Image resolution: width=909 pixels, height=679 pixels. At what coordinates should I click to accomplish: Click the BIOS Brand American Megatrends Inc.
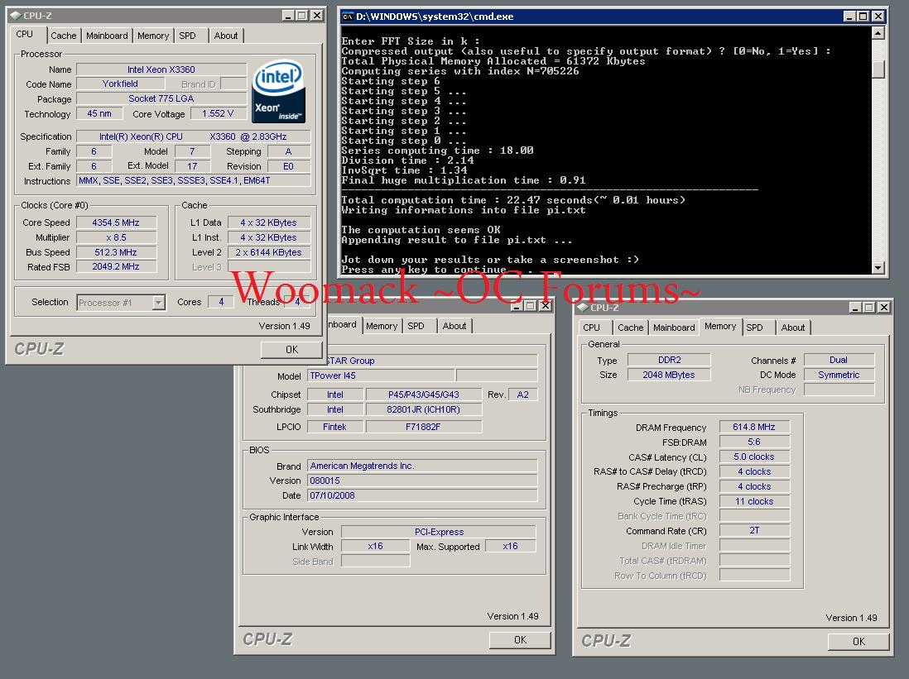[422, 466]
